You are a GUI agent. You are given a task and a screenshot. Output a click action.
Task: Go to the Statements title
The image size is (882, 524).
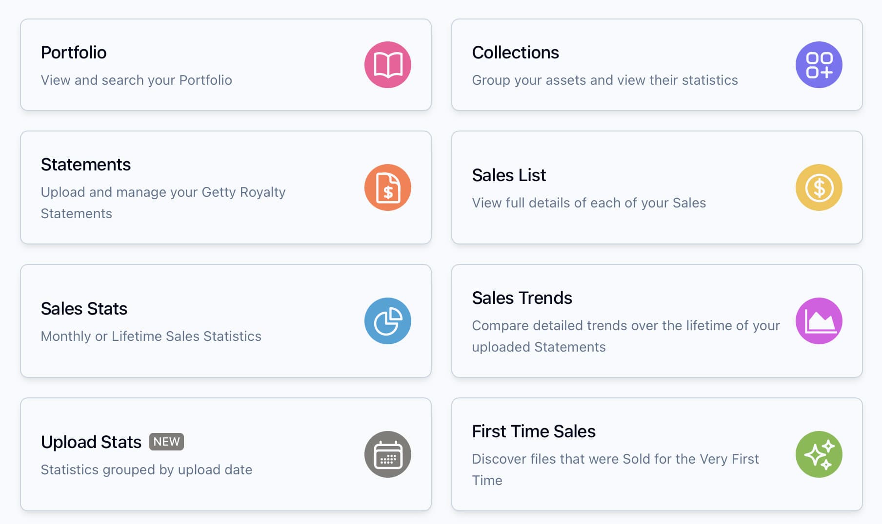tap(86, 165)
